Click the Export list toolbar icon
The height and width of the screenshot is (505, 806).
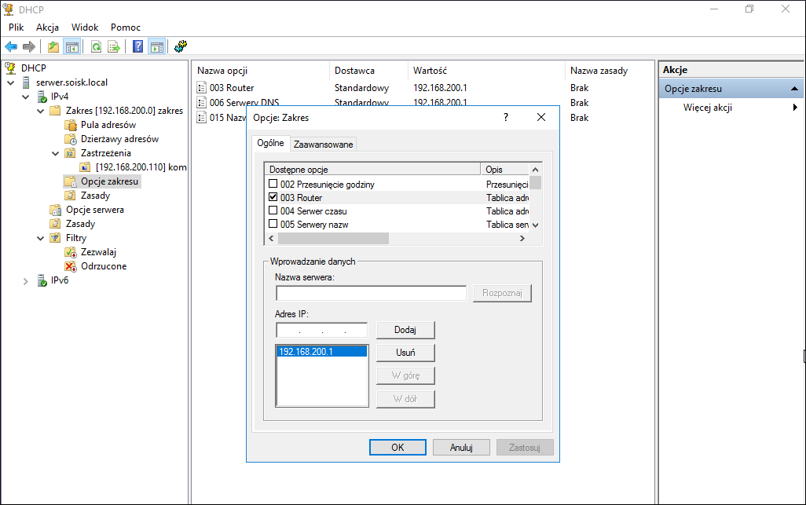tap(114, 47)
